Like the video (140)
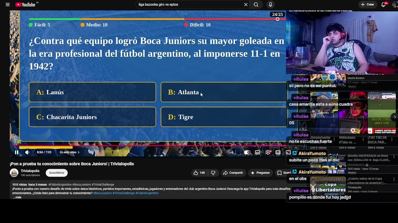Viewport: 398px width, 223px height. pos(199,173)
